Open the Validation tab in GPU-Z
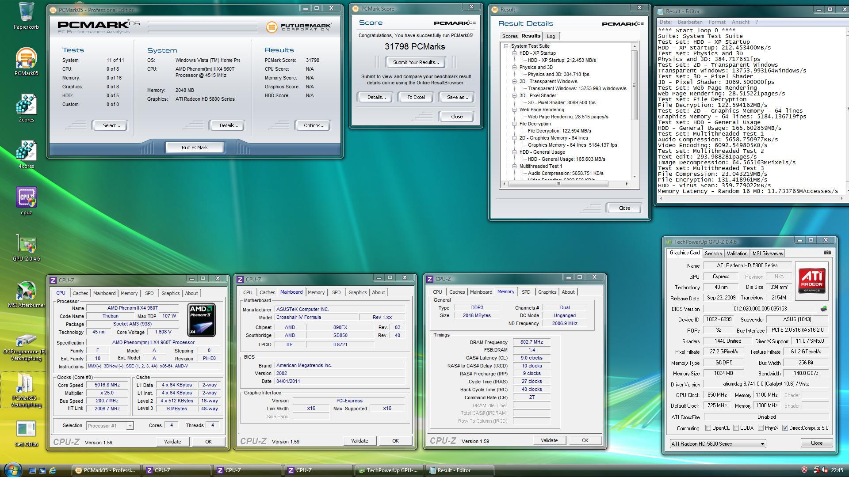 pos(737,254)
